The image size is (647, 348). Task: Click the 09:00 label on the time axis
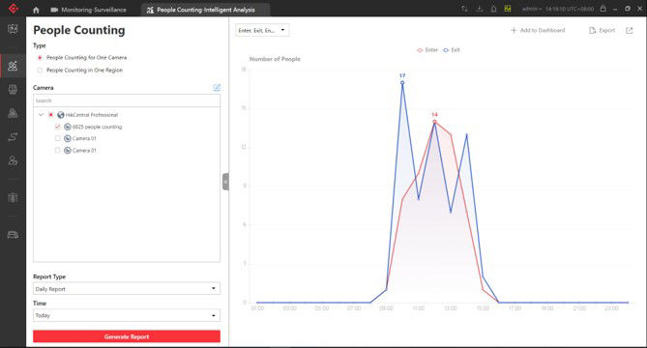pyautogui.click(x=386, y=308)
